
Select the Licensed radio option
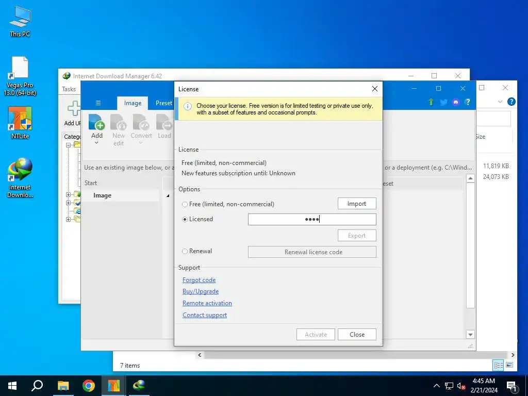pyautogui.click(x=185, y=219)
